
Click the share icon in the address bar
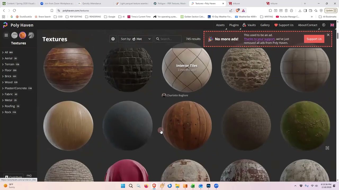coord(231,11)
